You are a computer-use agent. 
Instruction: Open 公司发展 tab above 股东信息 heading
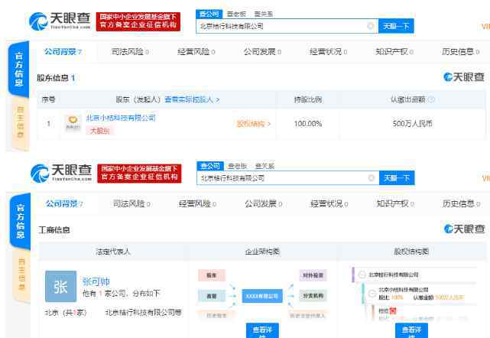[262, 51]
